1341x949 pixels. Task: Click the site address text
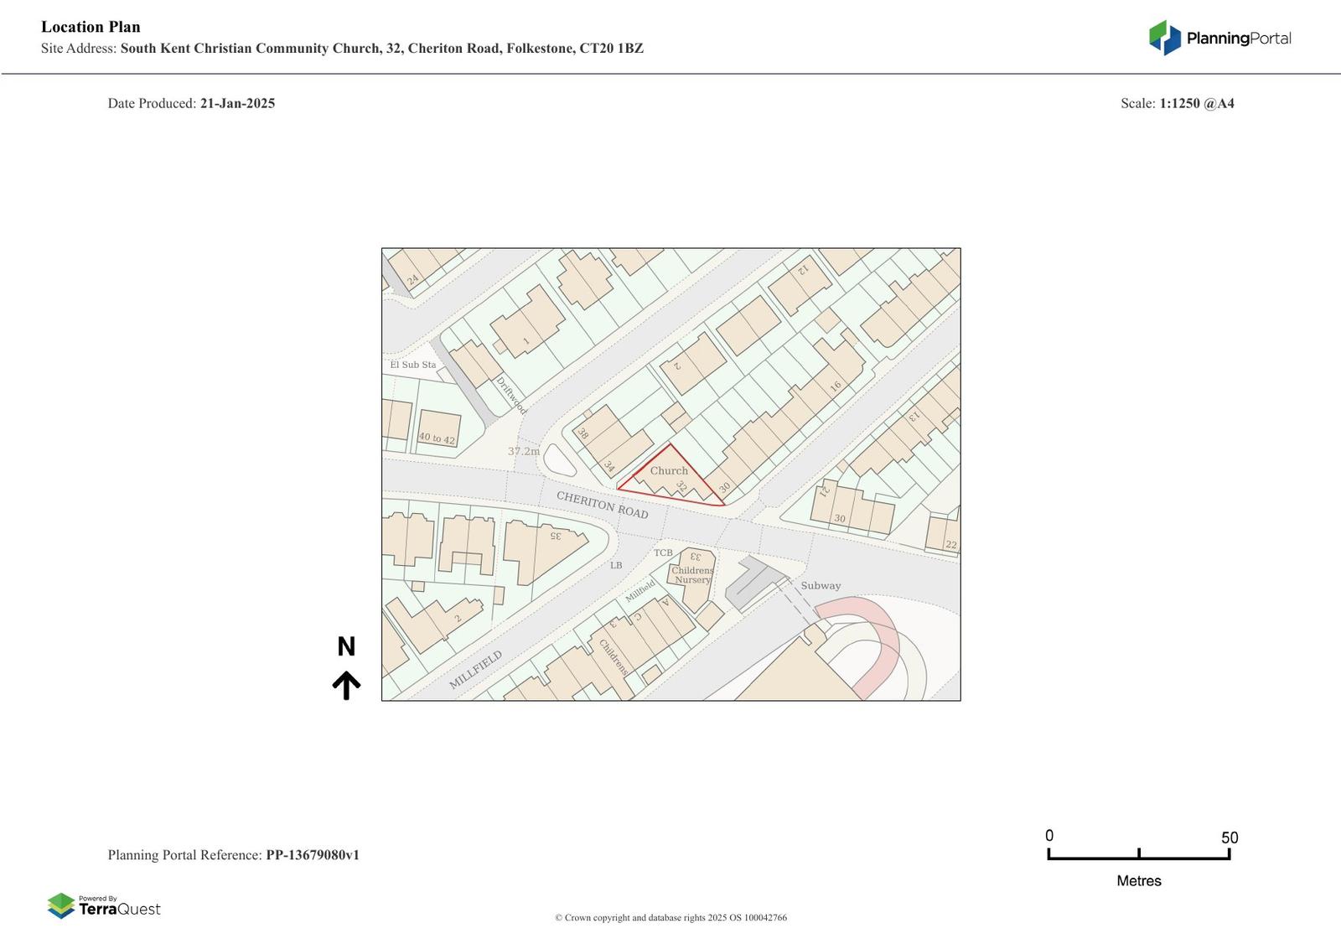coord(381,49)
